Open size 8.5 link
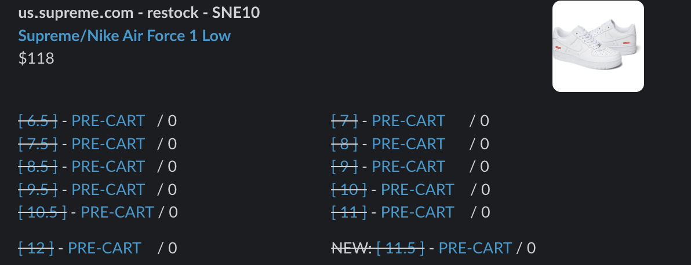Image resolution: width=691 pixels, height=265 pixels. (38, 167)
